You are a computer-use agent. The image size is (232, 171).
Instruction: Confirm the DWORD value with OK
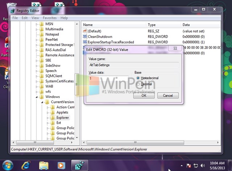144,95
